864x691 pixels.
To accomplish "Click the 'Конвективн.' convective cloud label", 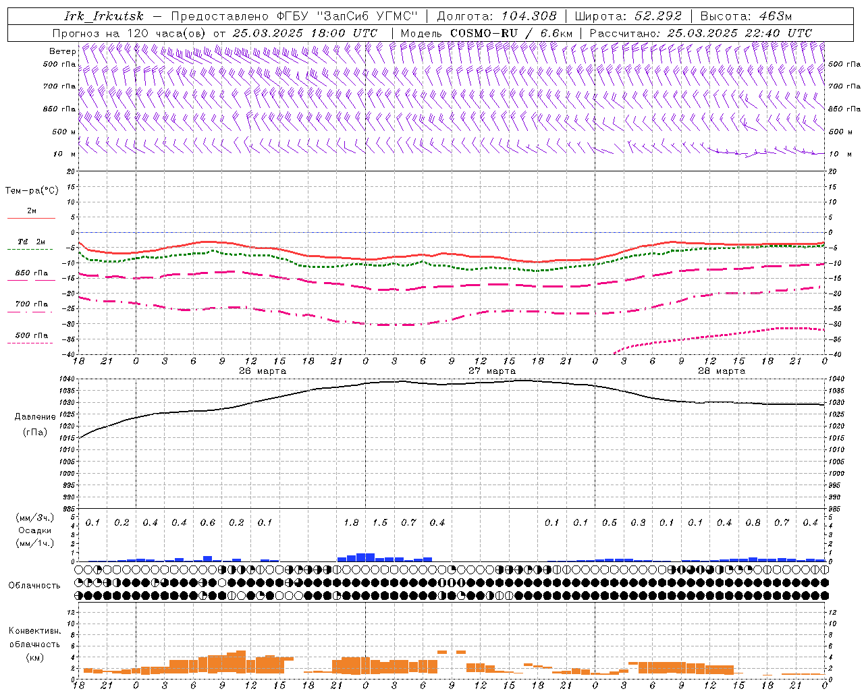I will click(x=34, y=631).
